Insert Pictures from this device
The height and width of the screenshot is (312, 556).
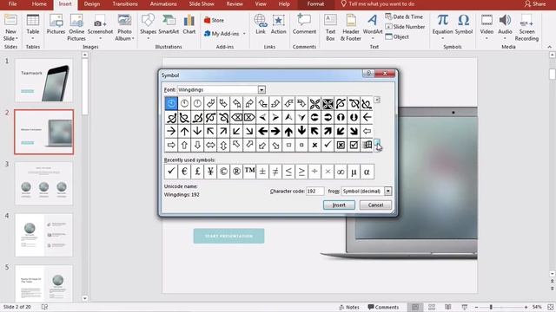pyautogui.click(x=56, y=24)
